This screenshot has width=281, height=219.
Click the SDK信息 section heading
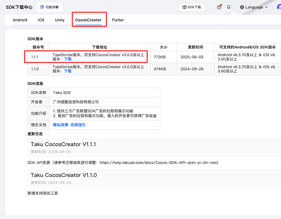coord(36,84)
